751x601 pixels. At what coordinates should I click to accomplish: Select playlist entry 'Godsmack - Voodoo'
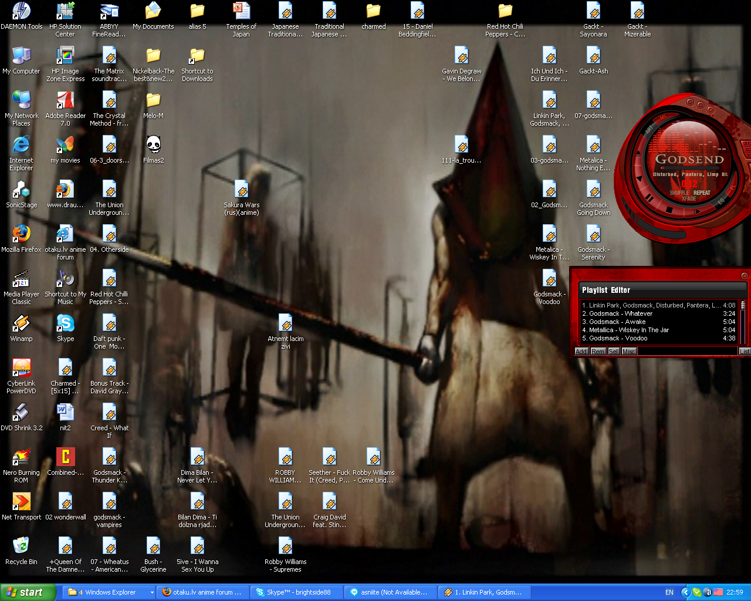[x=658, y=338]
